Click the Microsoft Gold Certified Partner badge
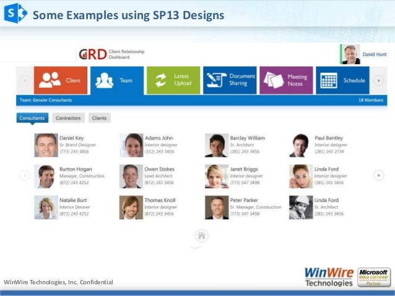The image size is (395, 296). click(374, 277)
